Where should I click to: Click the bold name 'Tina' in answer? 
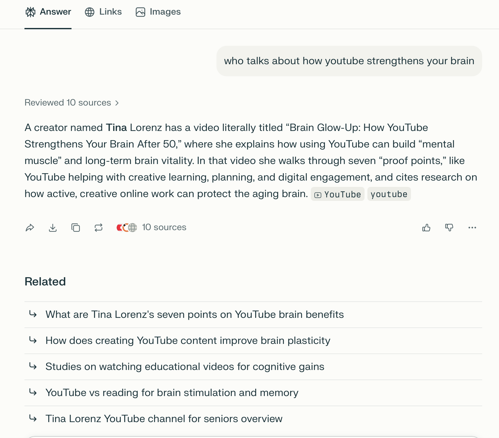coord(116,128)
